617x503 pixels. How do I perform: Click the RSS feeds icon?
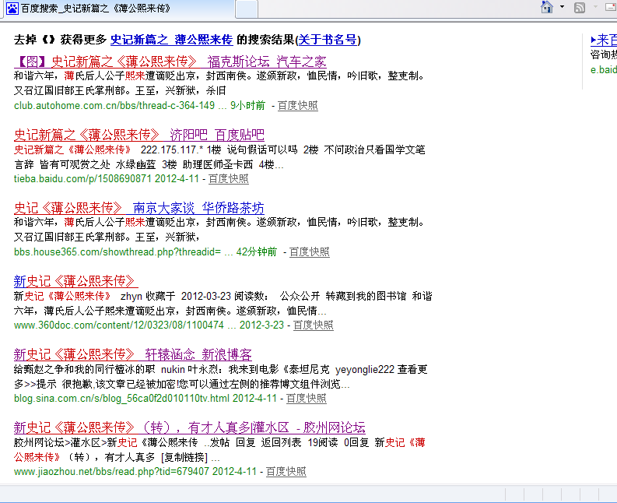(580, 8)
